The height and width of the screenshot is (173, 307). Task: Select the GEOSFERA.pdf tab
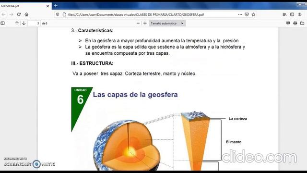25,6
